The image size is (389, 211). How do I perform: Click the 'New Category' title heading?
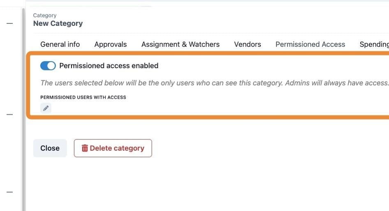click(58, 23)
